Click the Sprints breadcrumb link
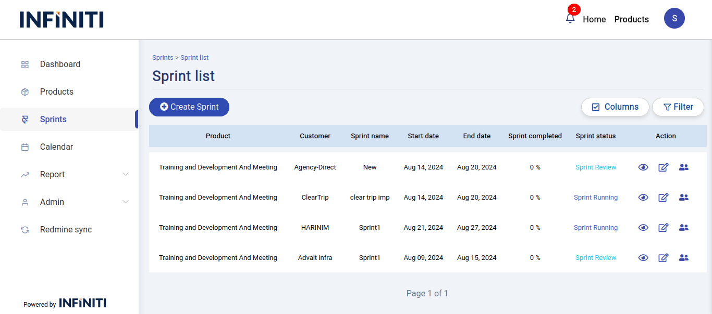Screen dimensions: 712x314 (163, 58)
